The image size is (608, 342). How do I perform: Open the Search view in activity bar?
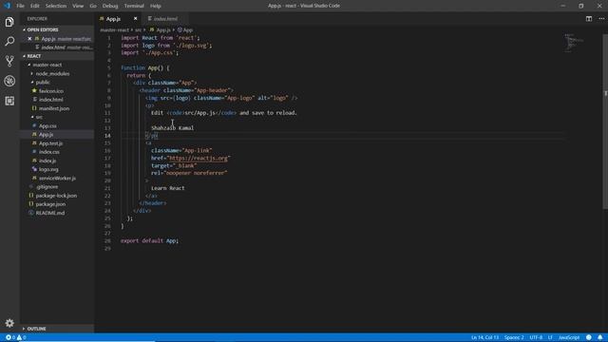(x=9, y=41)
